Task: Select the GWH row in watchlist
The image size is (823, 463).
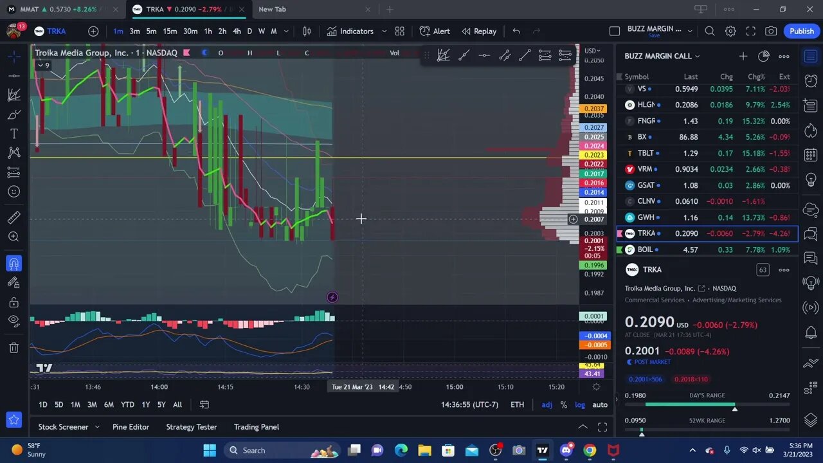Action: (707, 217)
